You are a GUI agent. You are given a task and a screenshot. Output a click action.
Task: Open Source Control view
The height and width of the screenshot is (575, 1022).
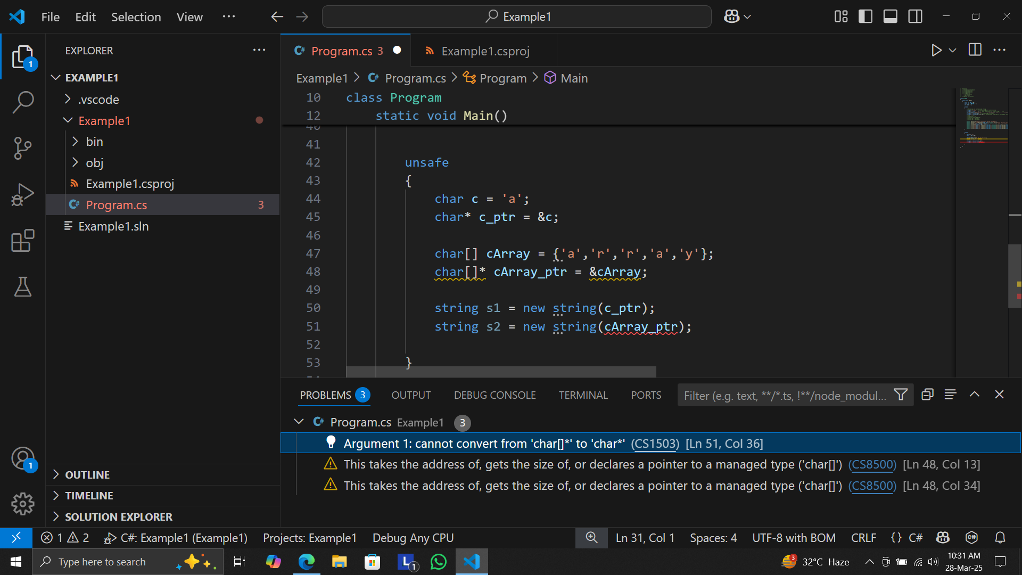[22, 148]
